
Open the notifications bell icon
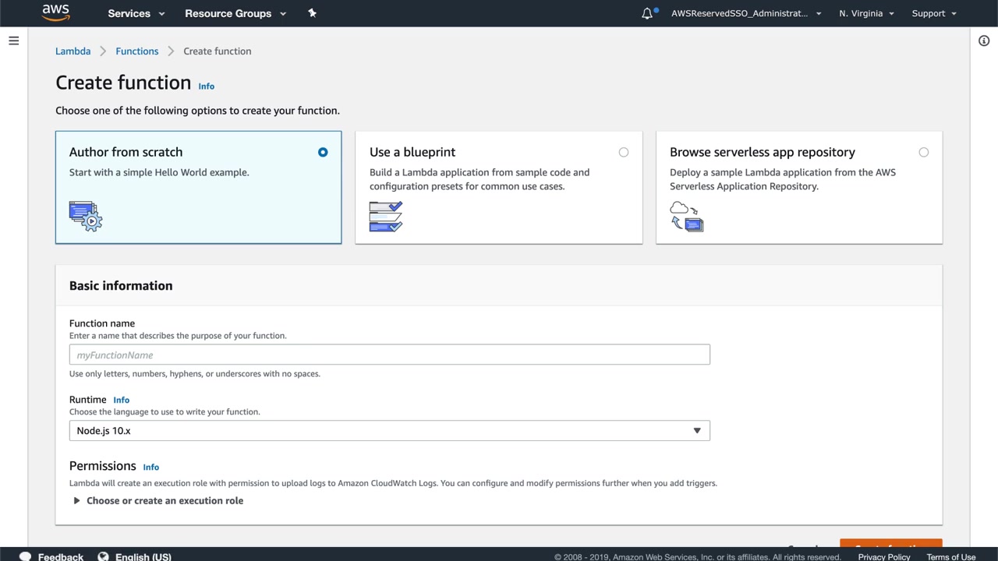[647, 13]
